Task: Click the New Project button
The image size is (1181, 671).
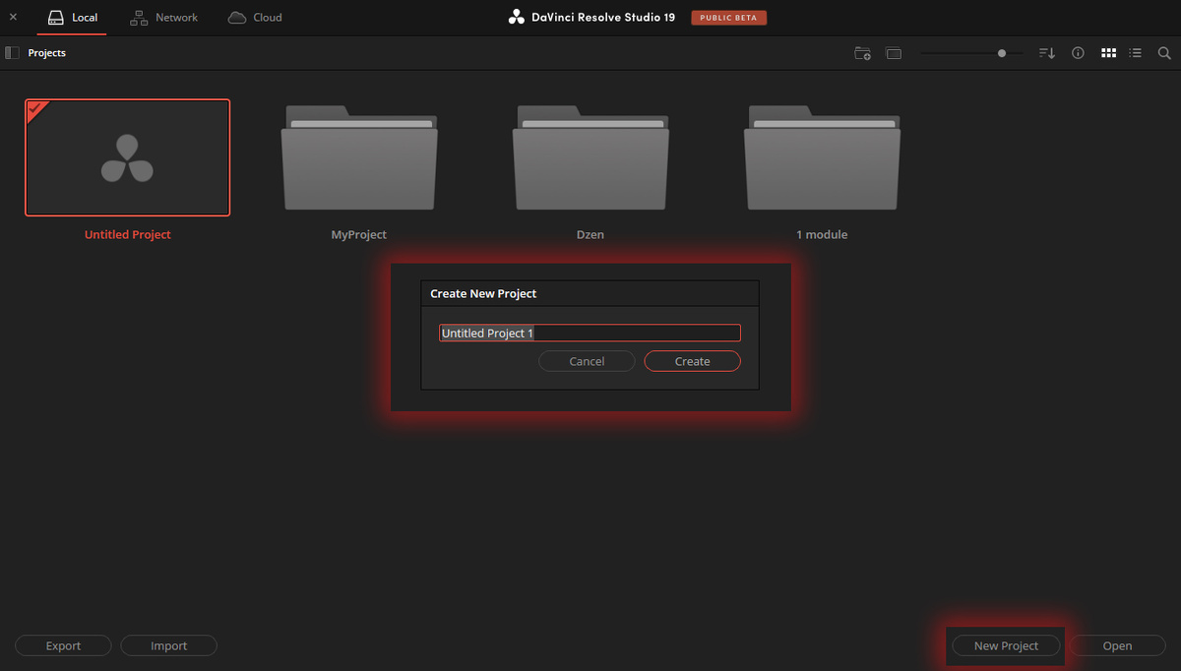Action: [x=1006, y=645]
